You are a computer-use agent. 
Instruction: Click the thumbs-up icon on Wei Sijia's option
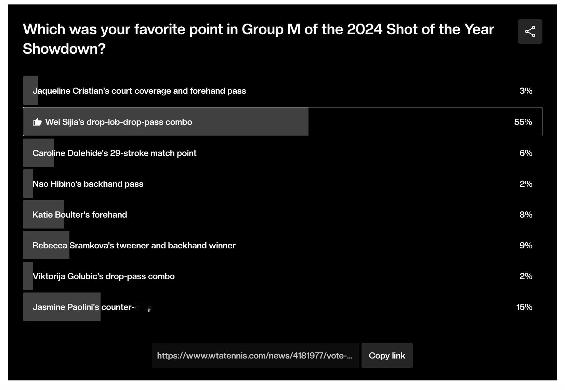(x=37, y=122)
